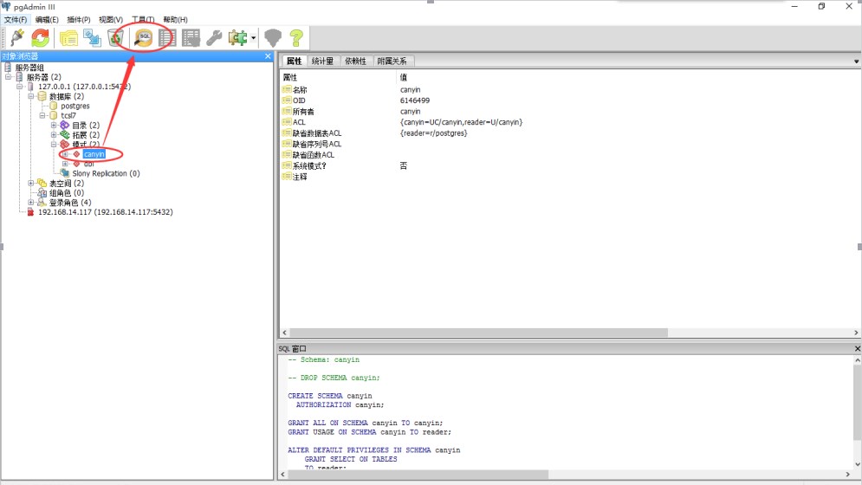Select the postgres database in tree
Viewport: 862px width, 485px height.
point(75,107)
